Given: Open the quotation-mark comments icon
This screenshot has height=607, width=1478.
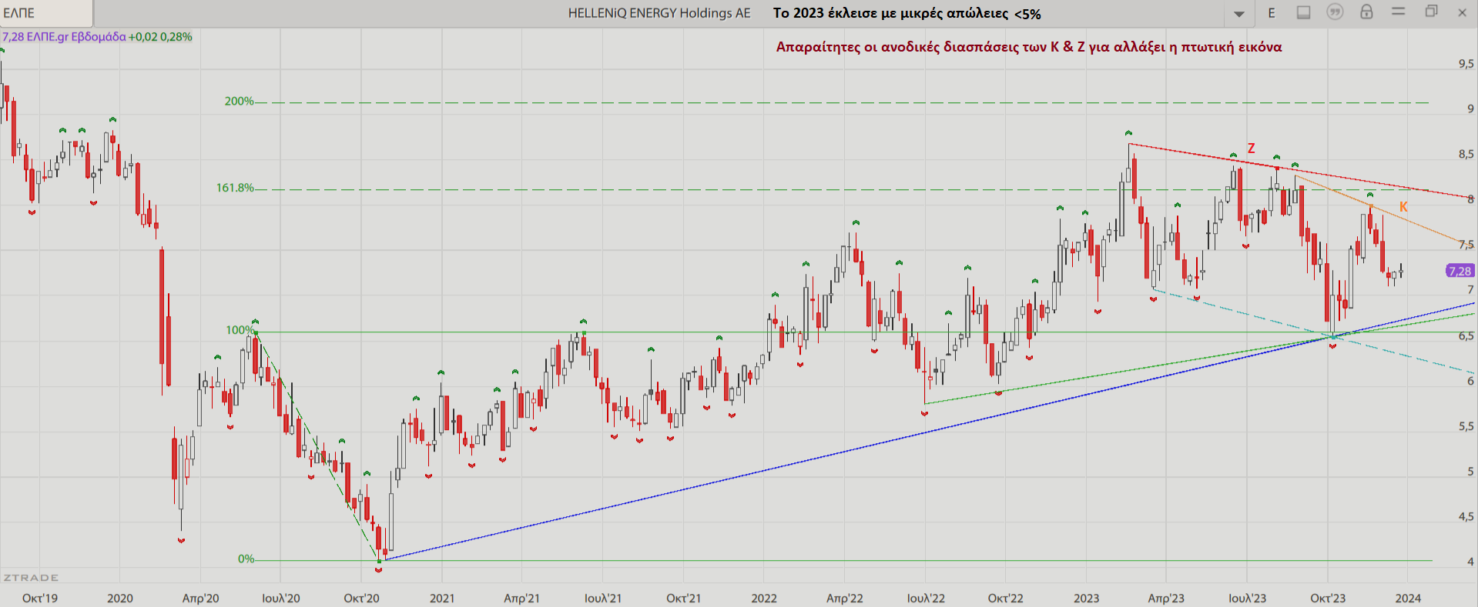Looking at the screenshot, I should coord(1335,12).
